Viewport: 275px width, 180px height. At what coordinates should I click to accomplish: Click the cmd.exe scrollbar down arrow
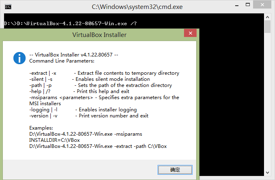(x=267, y=173)
